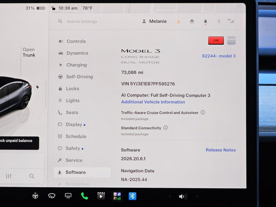This screenshot has width=276, height=207.
Task: Select Schedule in the settings list
Action: coord(72,136)
